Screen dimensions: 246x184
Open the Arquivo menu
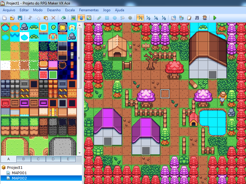click(x=9, y=10)
